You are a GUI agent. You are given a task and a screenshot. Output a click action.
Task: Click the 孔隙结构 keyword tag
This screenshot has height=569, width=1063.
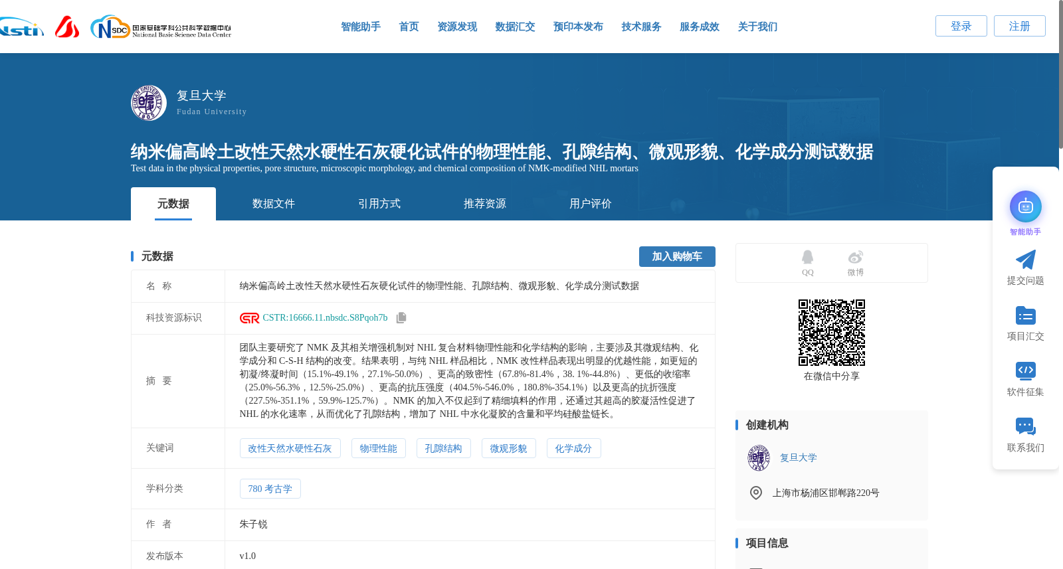(443, 448)
